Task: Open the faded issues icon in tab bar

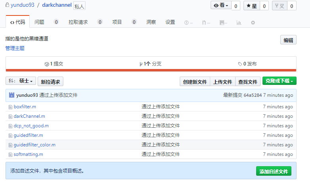Action: tap(186, 23)
